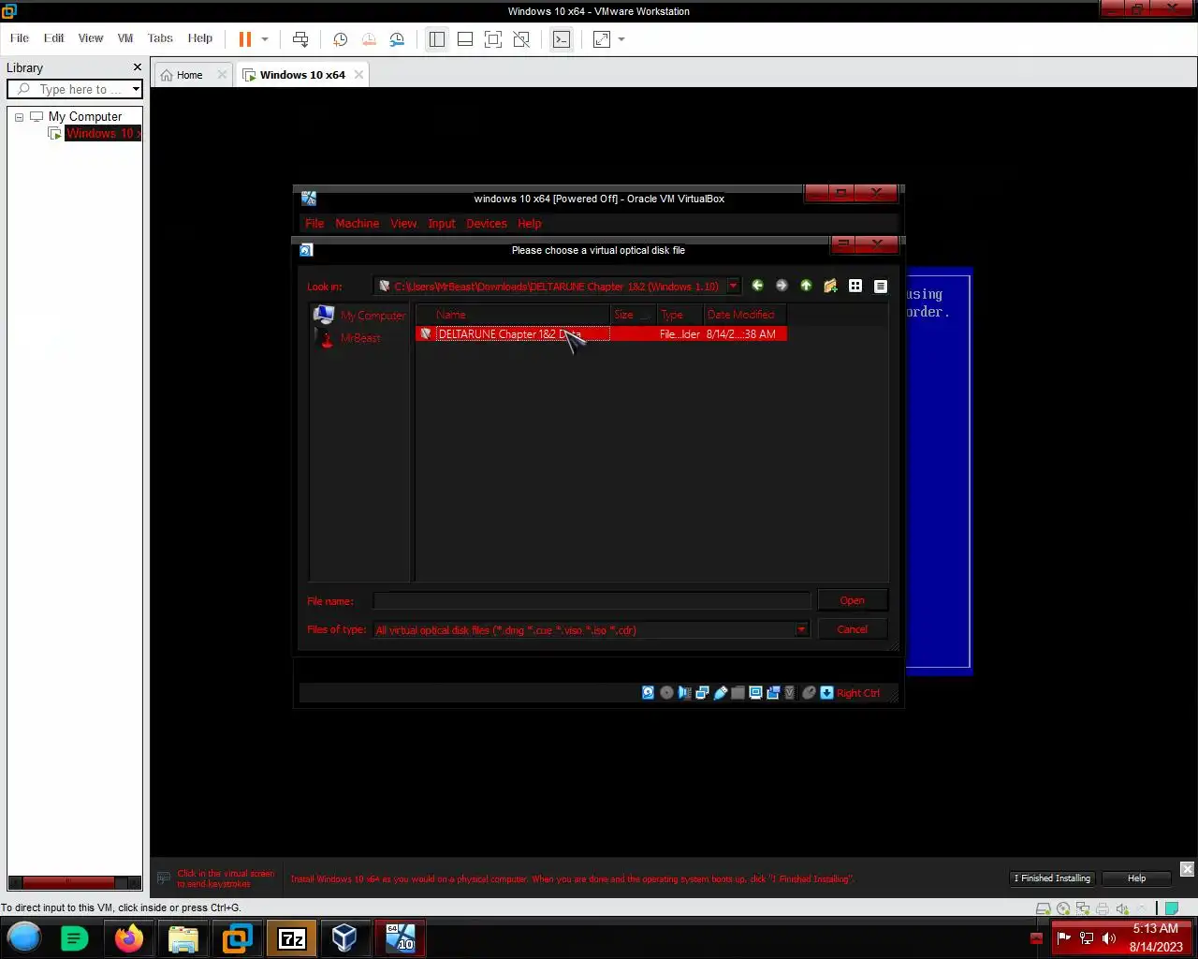Click Help button in install bar

click(x=1136, y=878)
